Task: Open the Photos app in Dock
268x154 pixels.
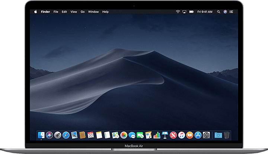Action: pos(124,135)
